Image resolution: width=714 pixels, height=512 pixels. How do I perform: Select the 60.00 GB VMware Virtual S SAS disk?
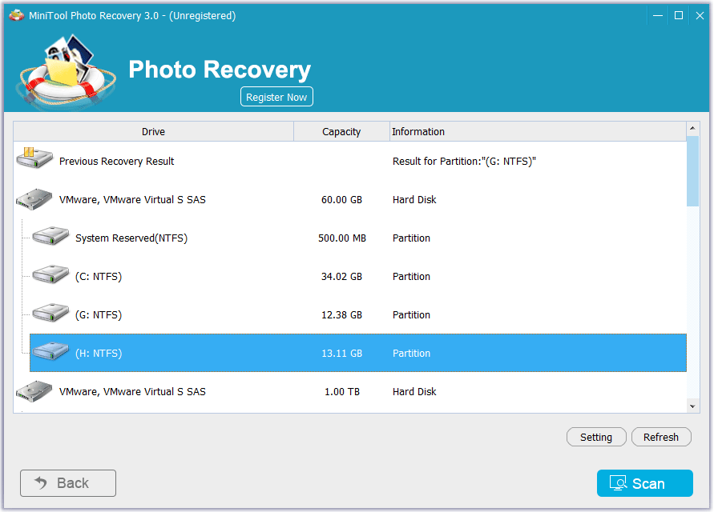(349, 200)
